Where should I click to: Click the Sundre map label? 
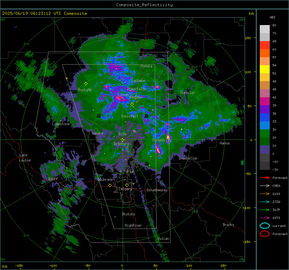[97, 133]
